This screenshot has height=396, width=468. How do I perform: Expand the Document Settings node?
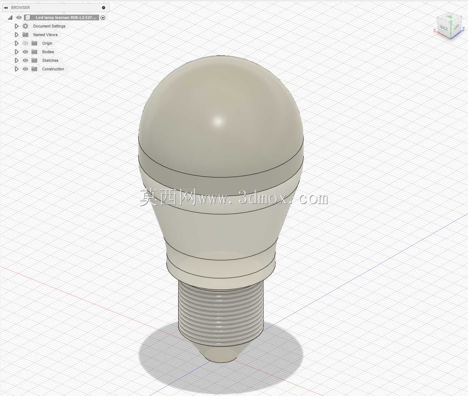point(16,26)
